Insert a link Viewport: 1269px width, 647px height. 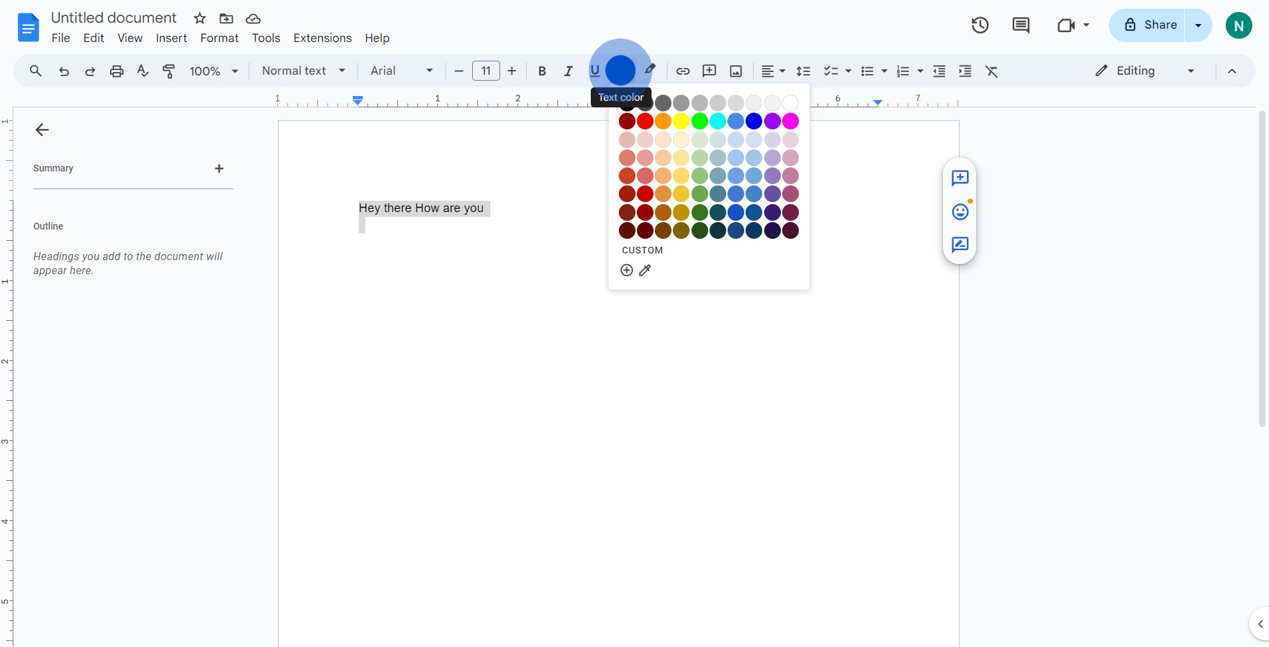[x=683, y=71]
